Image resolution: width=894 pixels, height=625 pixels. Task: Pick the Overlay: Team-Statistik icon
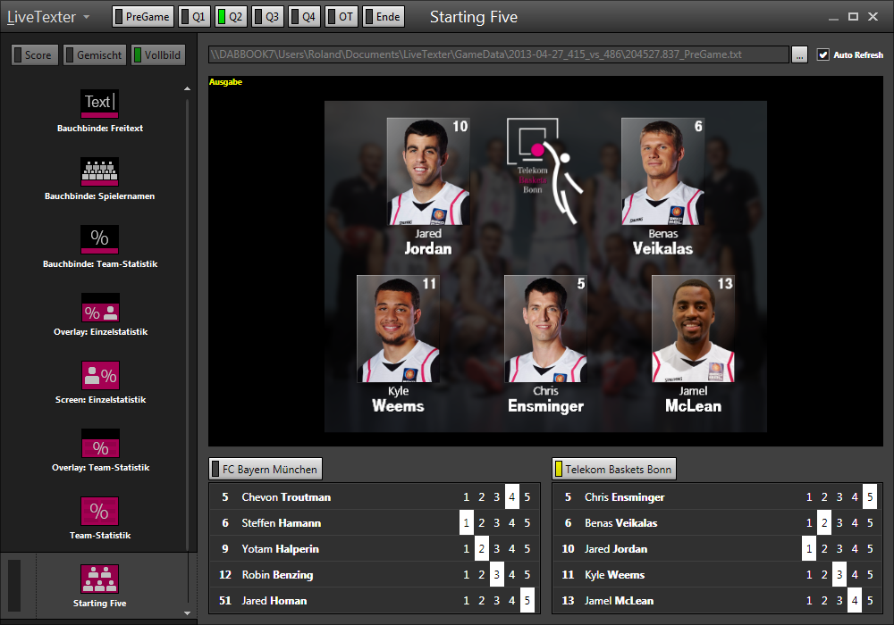tap(100, 443)
